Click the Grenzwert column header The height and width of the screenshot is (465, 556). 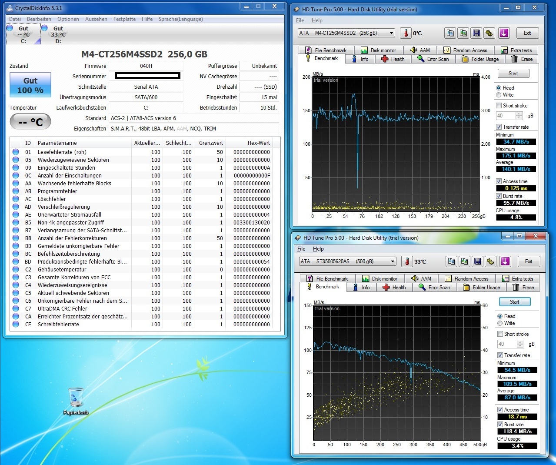pos(210,143)
